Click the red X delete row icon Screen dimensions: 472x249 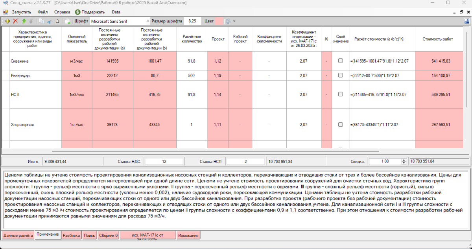[x=16, y=21]
